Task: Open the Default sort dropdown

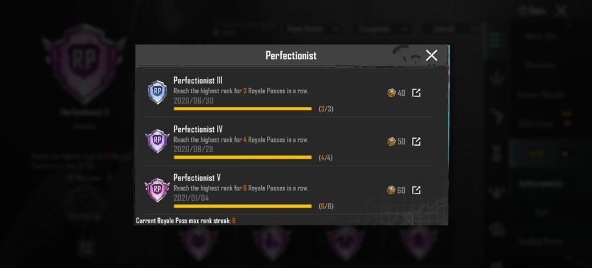Action: click(x=451, y=29)
